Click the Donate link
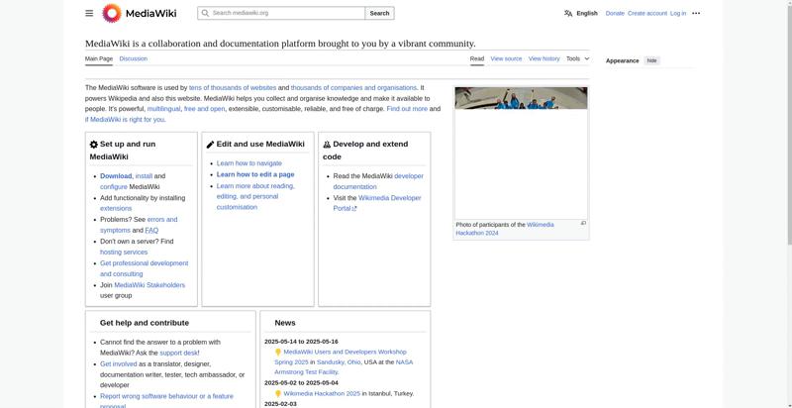The height and width of the screenshot is (408, 792). pyautogui.click(x=615, y=14)
